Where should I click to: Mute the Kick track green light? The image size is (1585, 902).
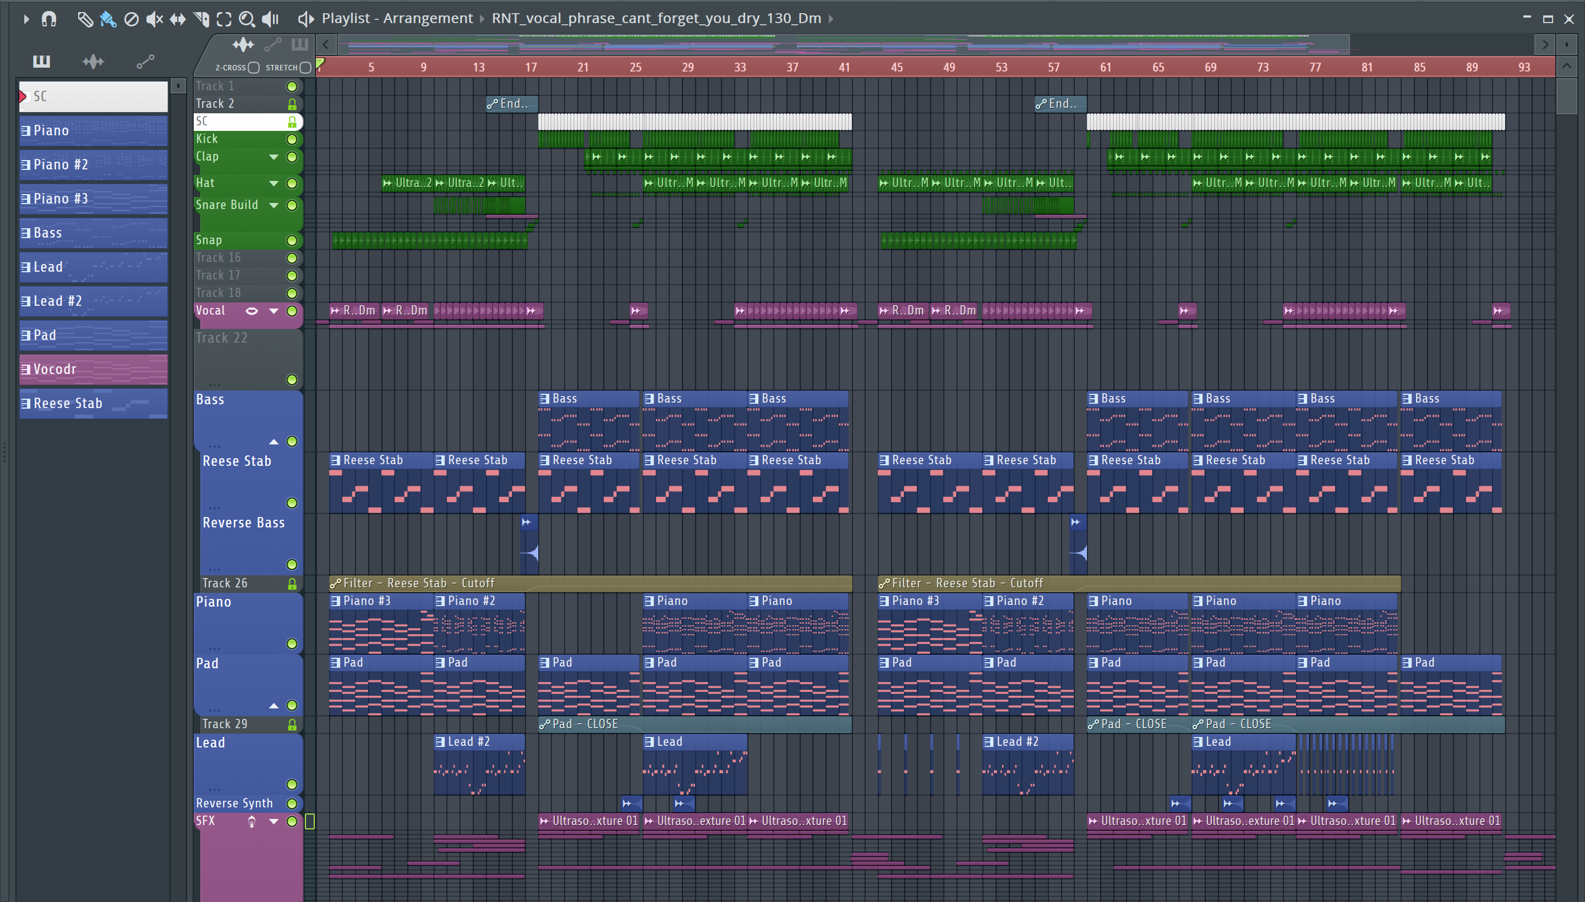[291, 139]
